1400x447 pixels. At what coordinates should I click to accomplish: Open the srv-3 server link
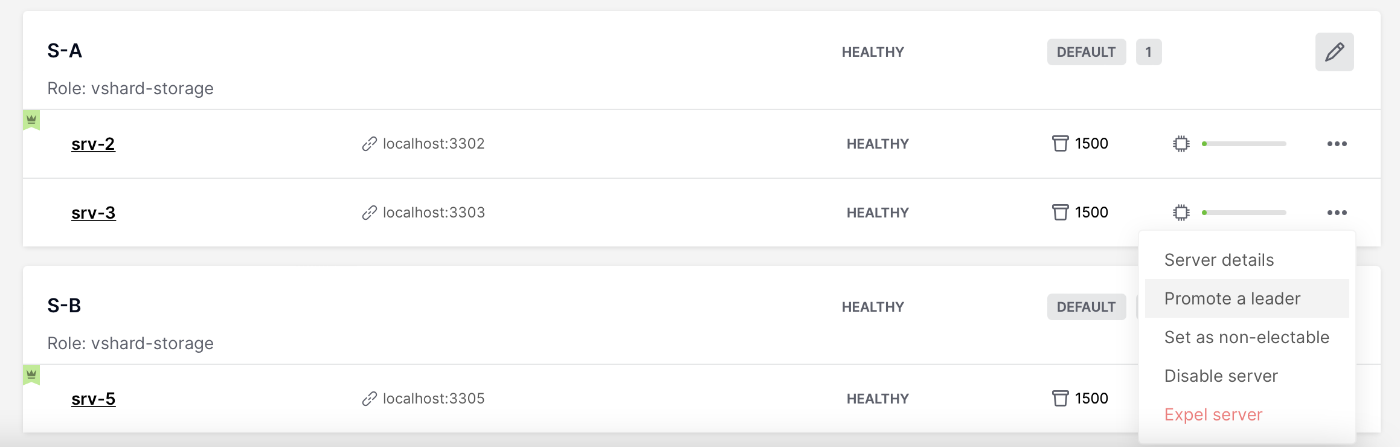tap(94, 213)
